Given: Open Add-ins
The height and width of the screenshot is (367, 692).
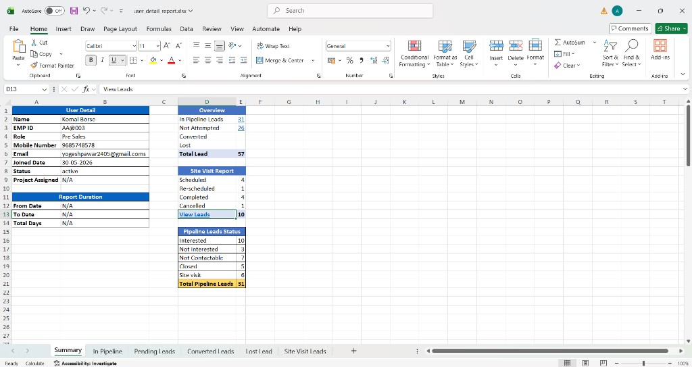Looking at the screenshot, I should (660, 49).
